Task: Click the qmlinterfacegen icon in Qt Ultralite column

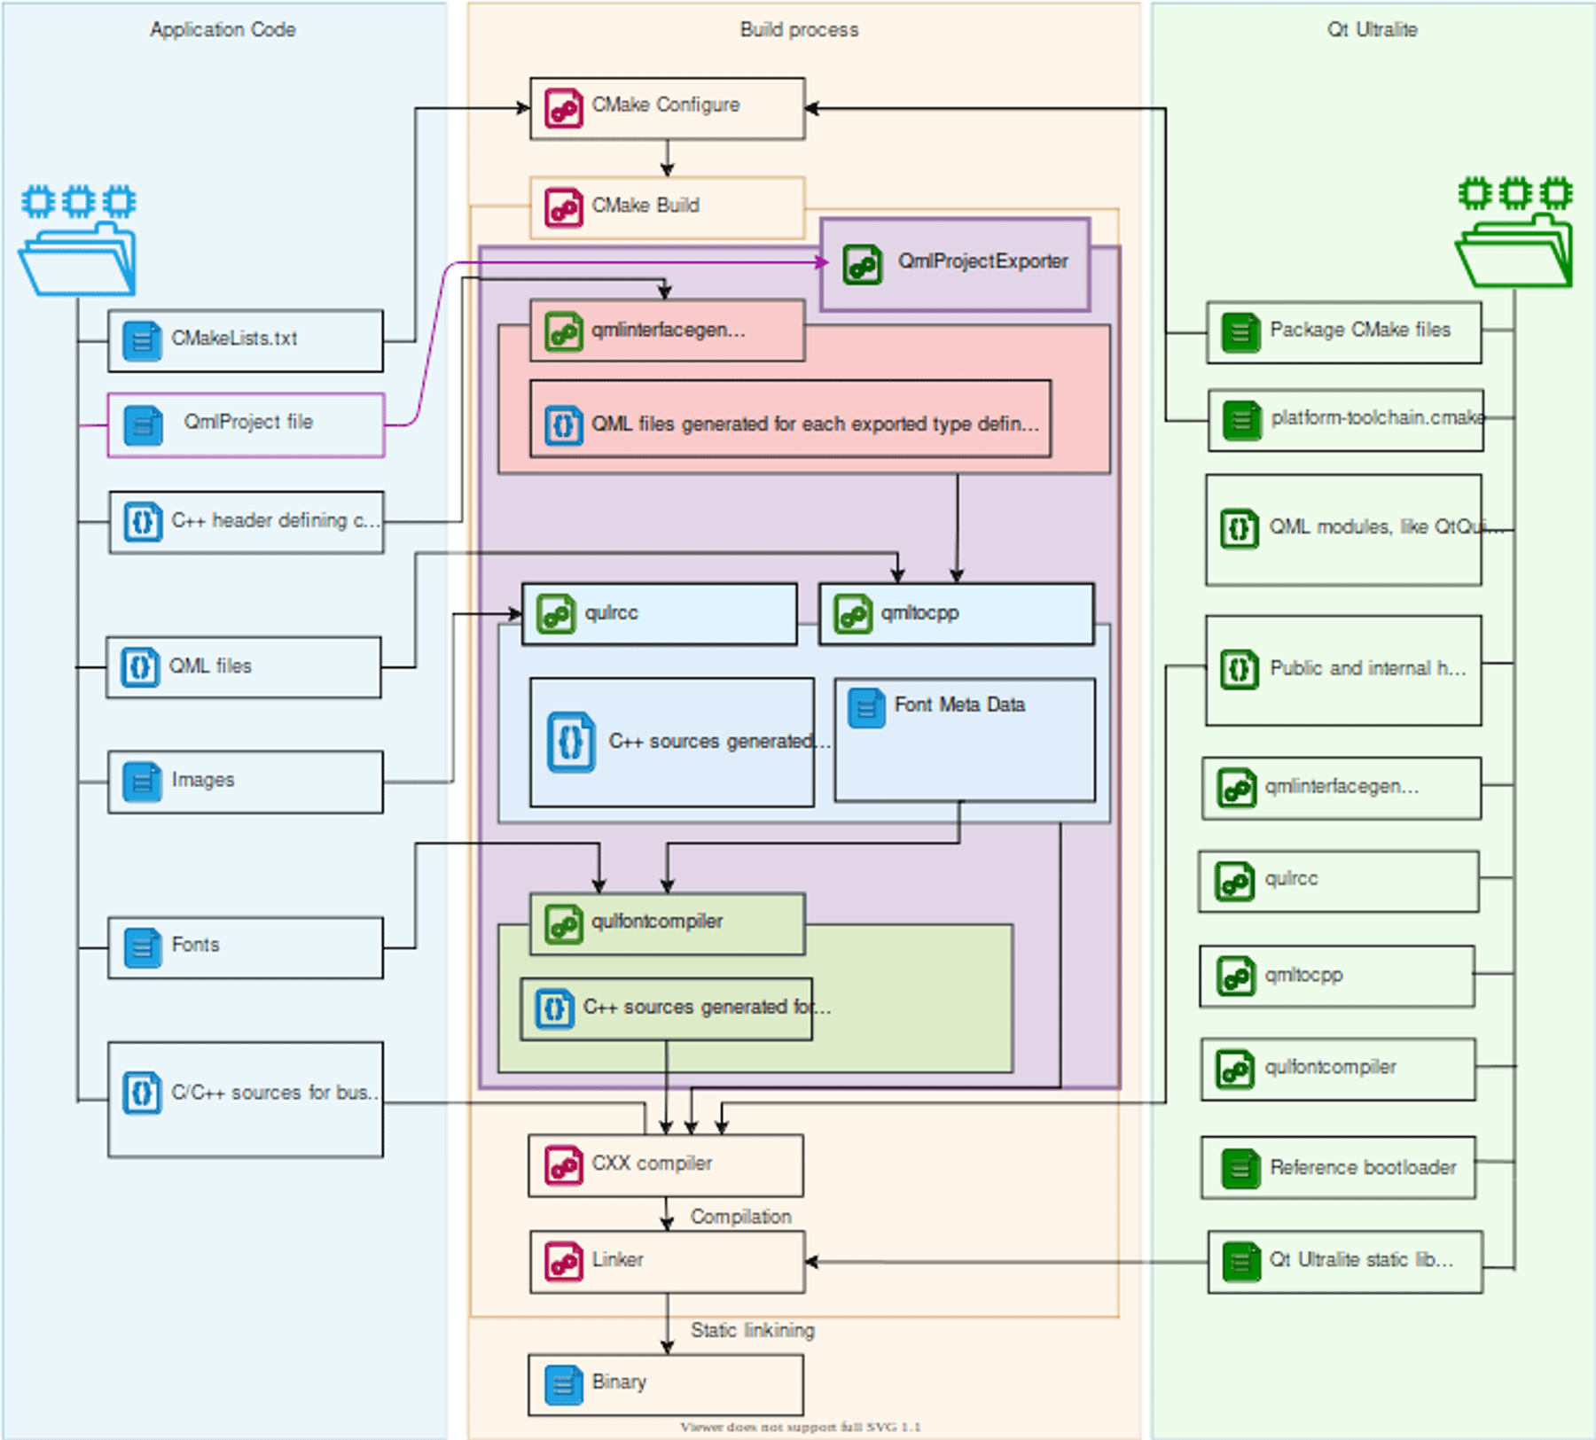Action: tap(1237, 788)
